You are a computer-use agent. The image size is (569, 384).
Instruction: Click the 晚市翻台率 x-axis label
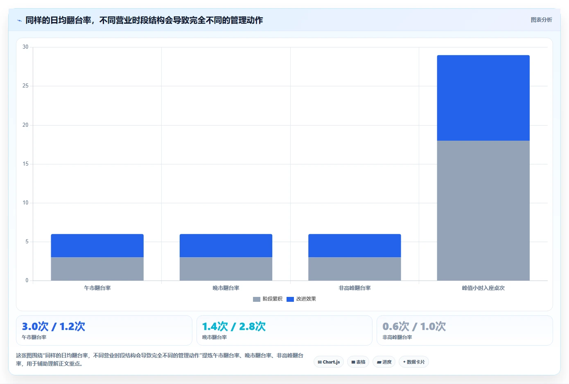coord(226,288)
